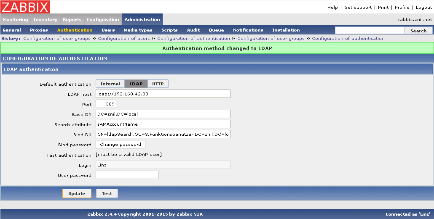Click the Search button
This screenshot has height=219, width=434.
point(418,31)
